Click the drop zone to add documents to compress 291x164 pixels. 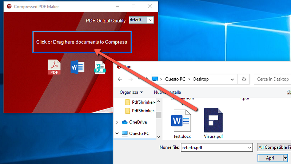(x=82, y=42)
